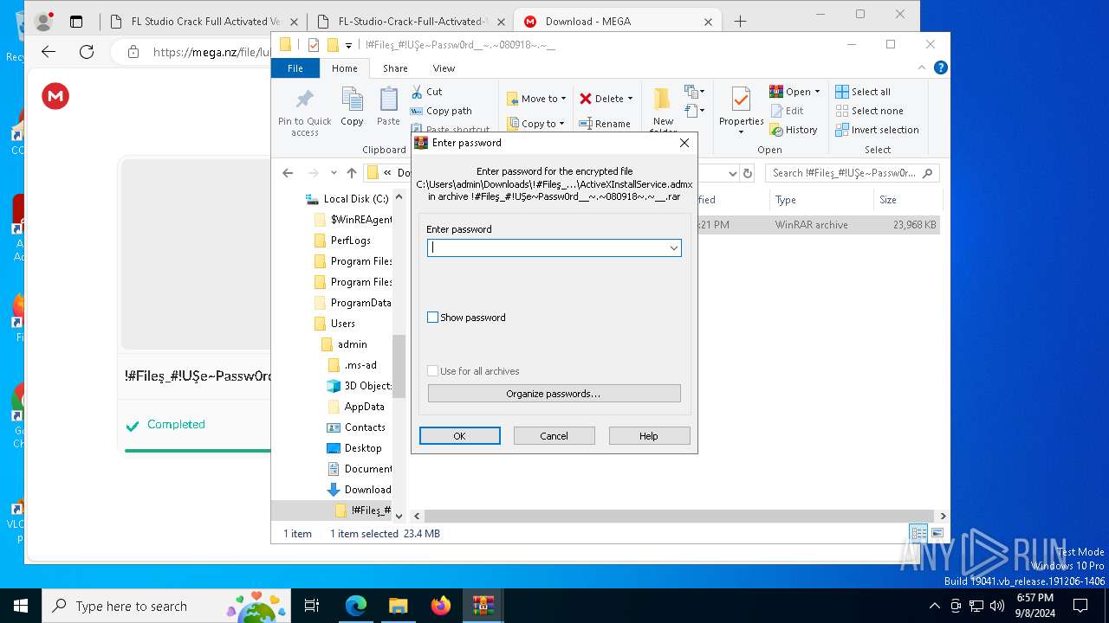Expand the Open dropdown arrow
1109x623 pixels.
[817, 92]
